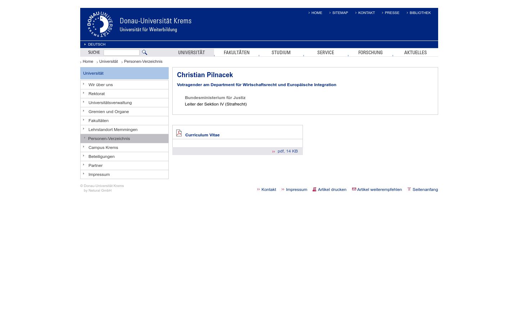
Task: Open the Curriculum Vitae link
Action: point(202,135)
